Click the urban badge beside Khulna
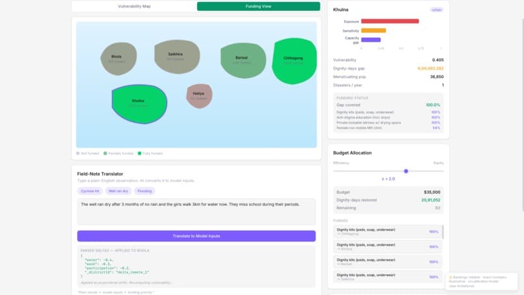524x295 pixels. [436, 10]
